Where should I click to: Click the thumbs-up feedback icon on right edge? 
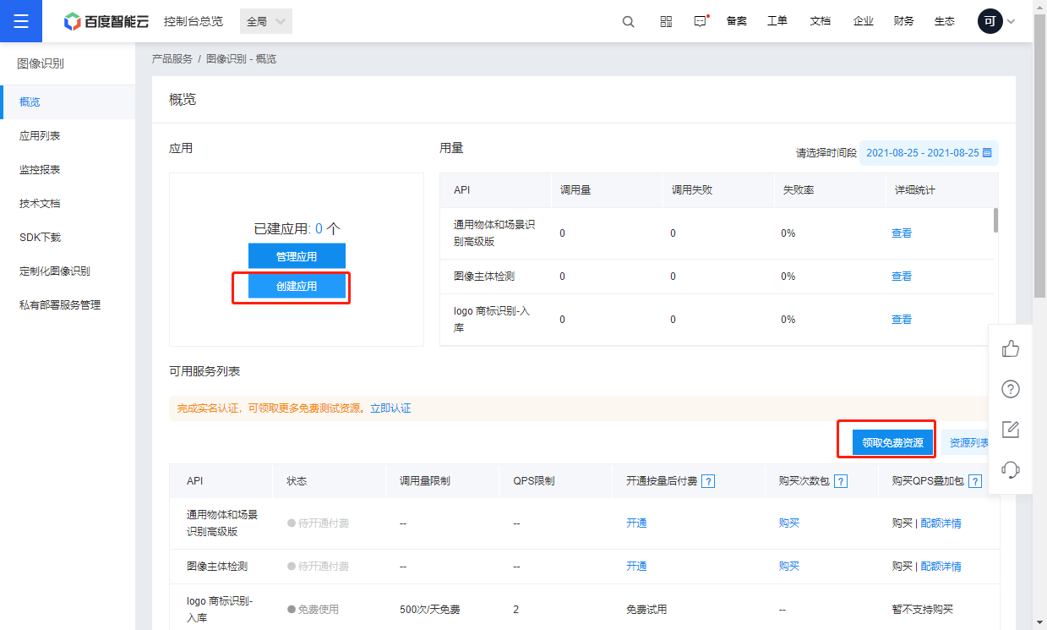click(x=1011, y=348)
